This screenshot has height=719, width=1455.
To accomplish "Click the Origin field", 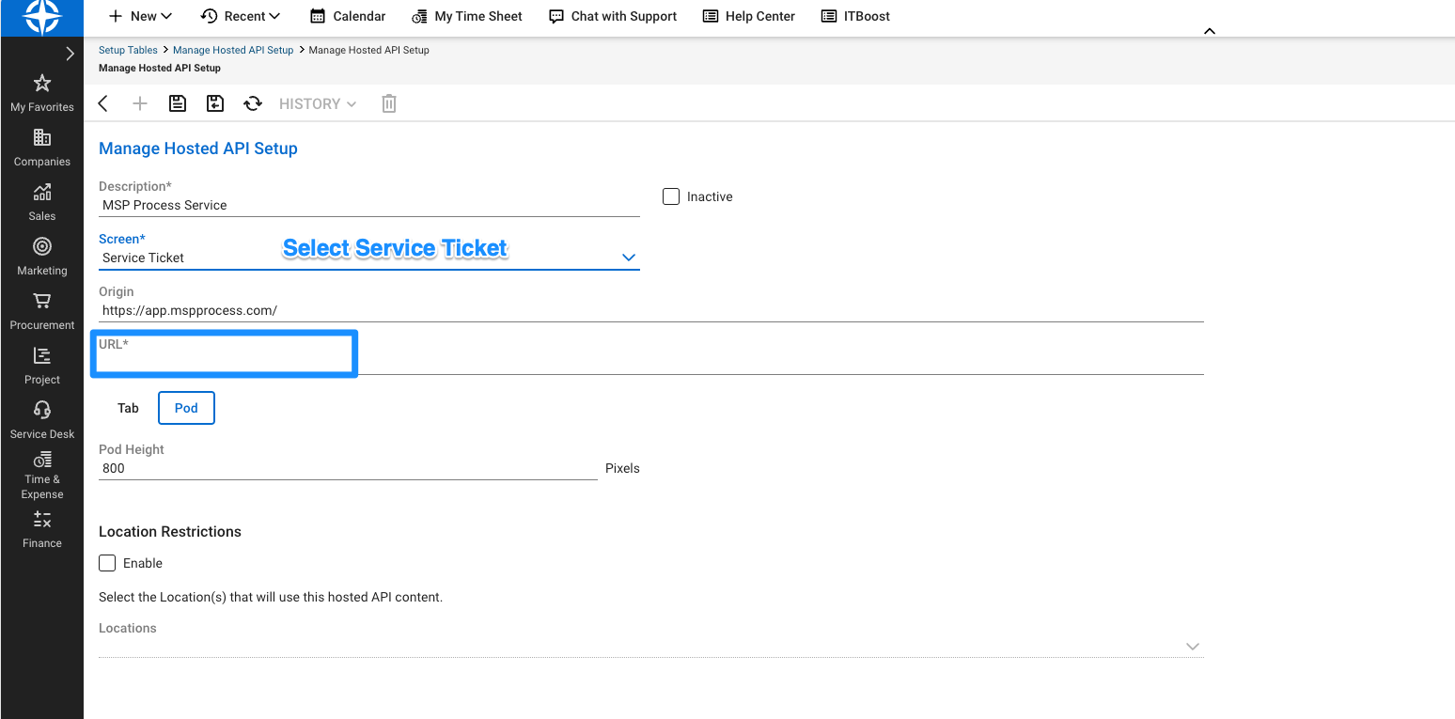I will pos(651,310).
